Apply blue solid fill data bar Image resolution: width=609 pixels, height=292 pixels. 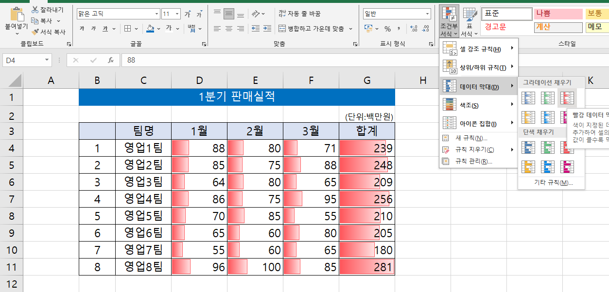pos(528,147)
